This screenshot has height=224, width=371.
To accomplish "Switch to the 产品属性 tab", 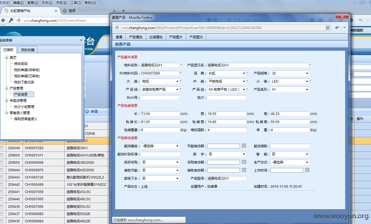I will coord(136,37).
